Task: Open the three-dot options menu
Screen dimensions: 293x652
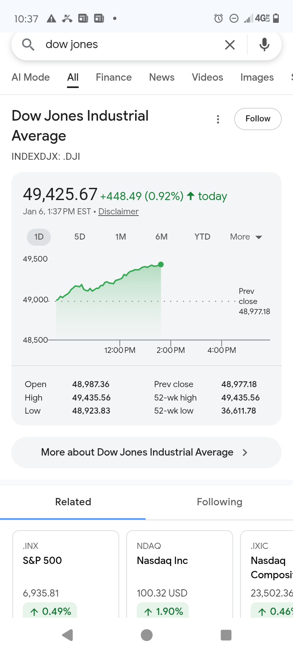Action: [218, 119]
